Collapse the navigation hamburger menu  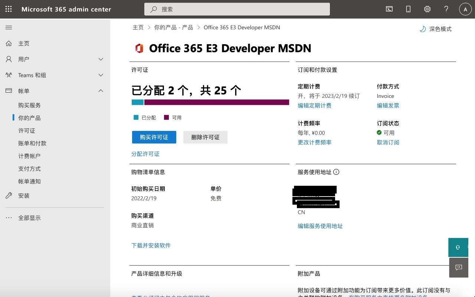[x=9, y=28]
